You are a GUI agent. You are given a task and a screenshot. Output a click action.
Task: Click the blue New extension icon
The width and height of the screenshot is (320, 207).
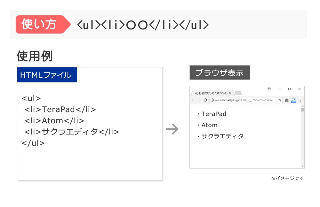coord(294,100)
